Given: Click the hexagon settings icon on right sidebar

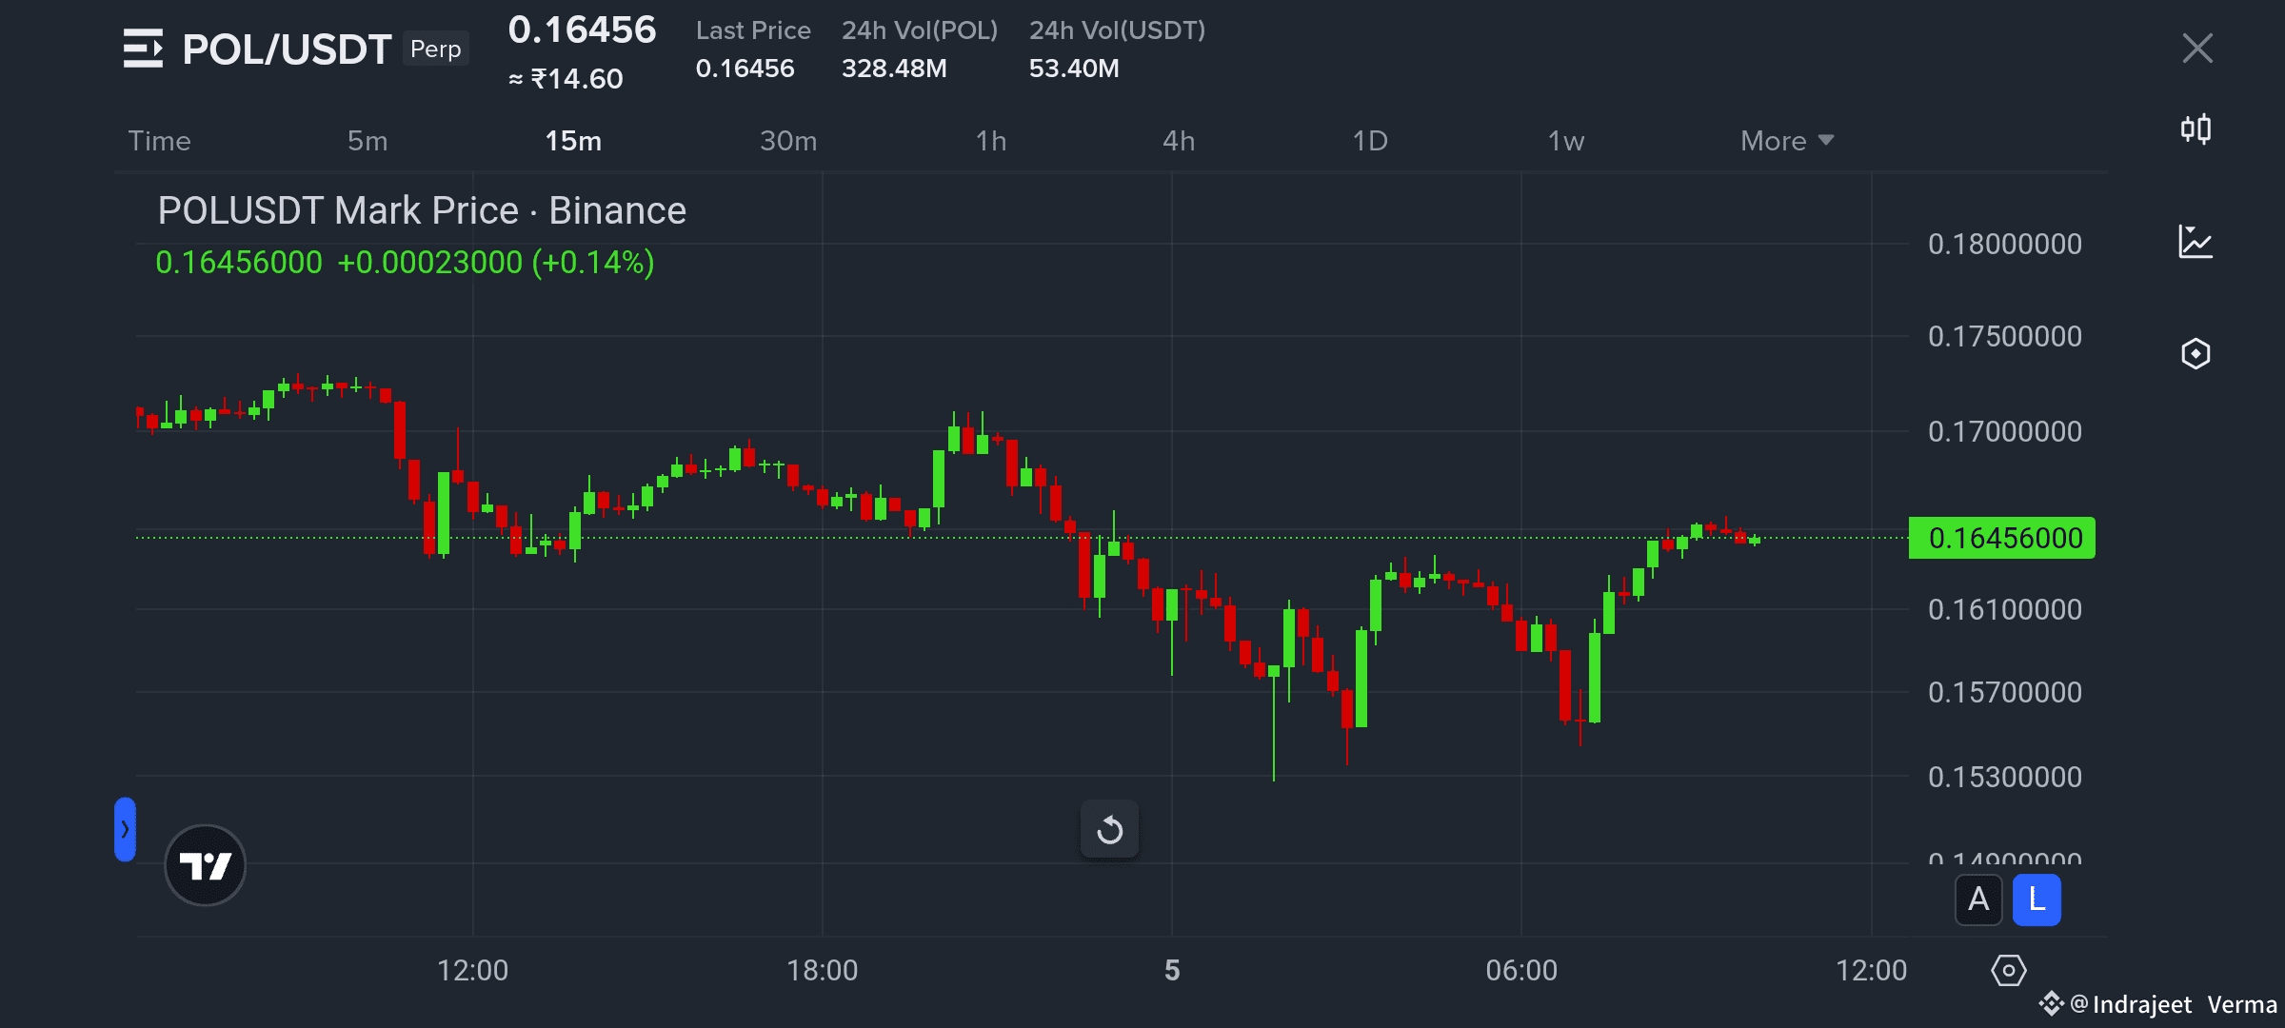Looking at the screenshot, I should click(2196, 354).
